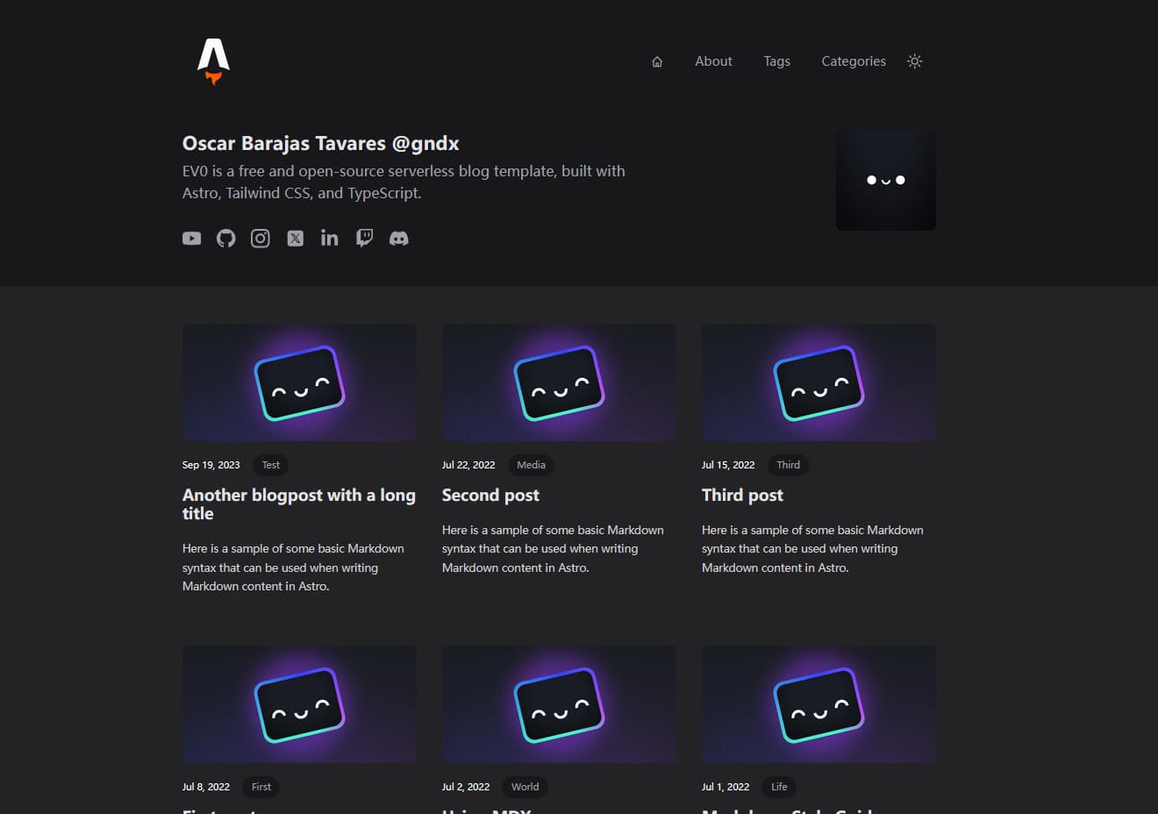Go to home via house icon
The width and height of the screenshot is (1158, 814).
point(657,61)
